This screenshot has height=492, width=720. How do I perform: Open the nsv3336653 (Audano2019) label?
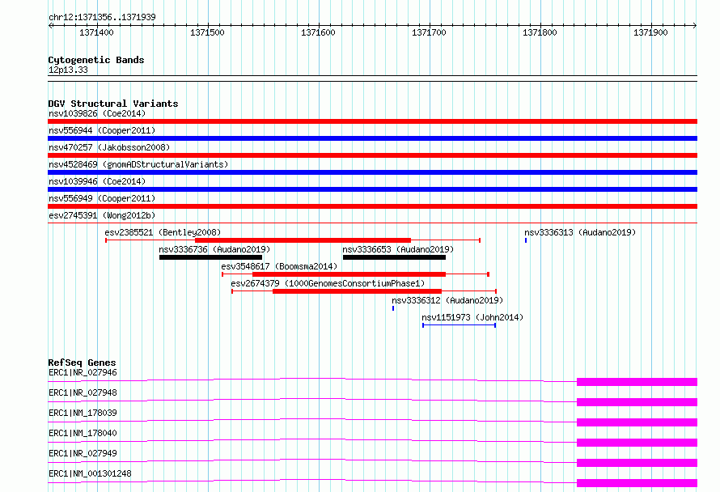point(398,249)
